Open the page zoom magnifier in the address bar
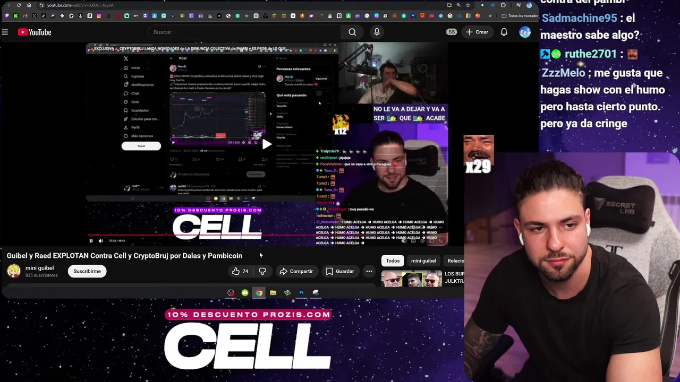Screen dimensions: 680x382 coord(458,5)
